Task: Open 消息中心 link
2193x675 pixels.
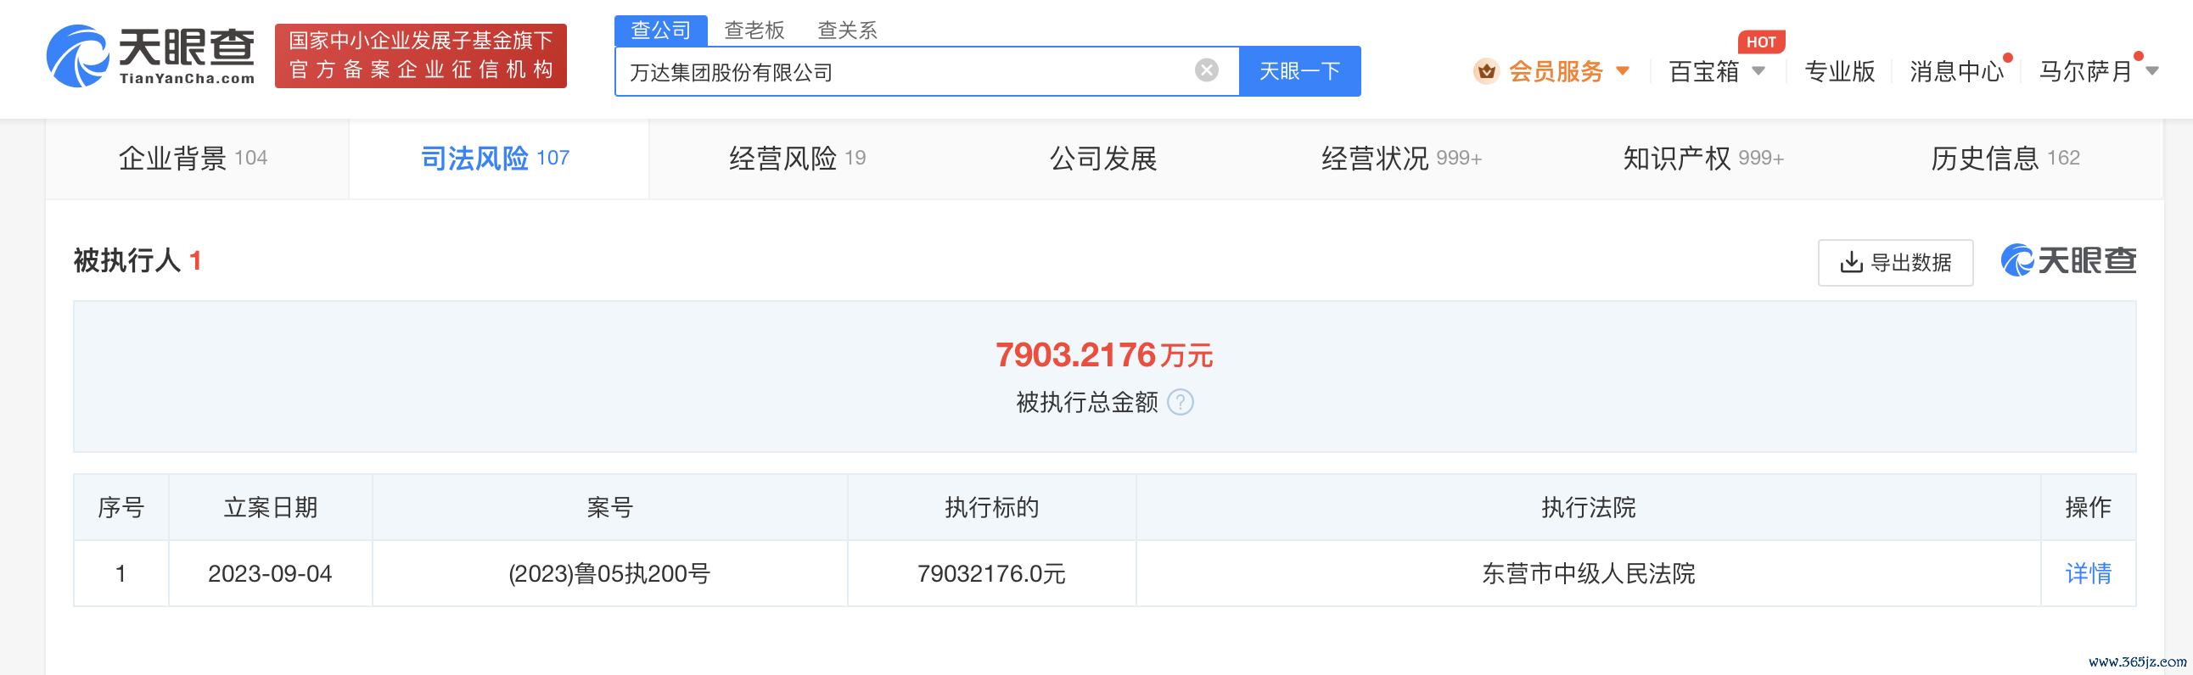Action: (1957, 71)
